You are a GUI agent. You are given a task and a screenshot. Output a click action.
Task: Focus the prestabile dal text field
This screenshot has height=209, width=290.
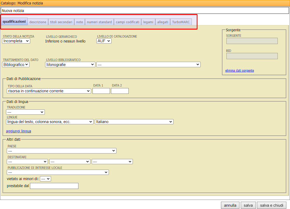coord(54,186)
